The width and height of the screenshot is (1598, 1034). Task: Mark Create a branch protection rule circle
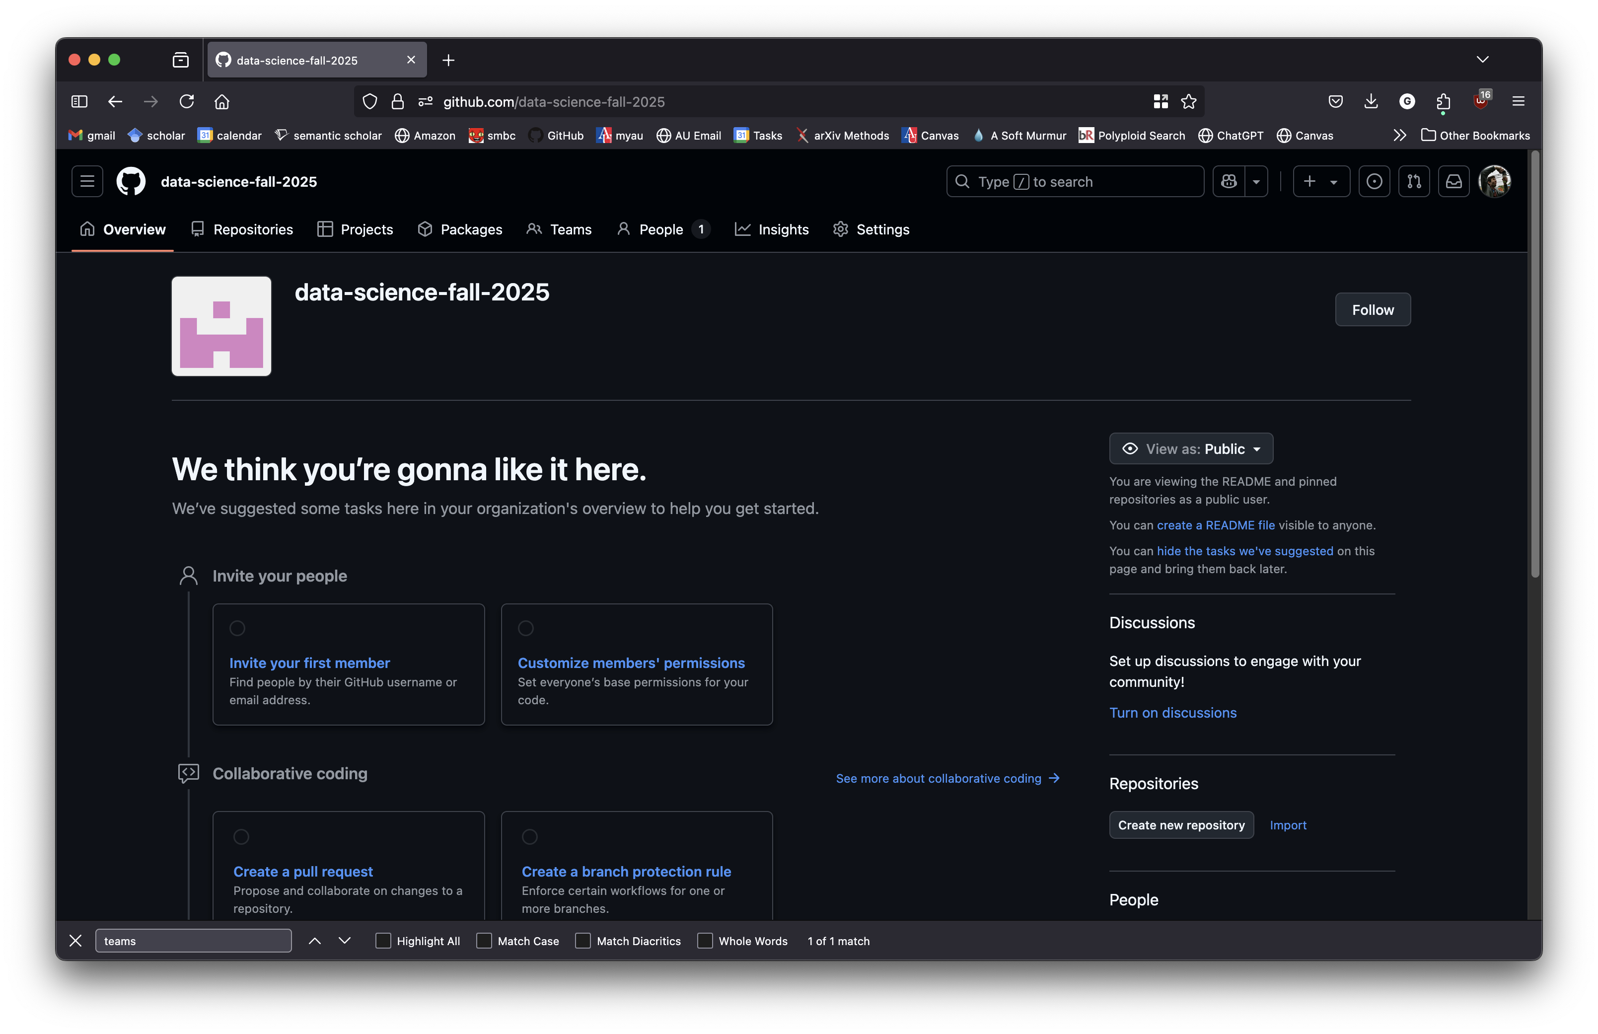pyautogui.click(x=530, y=837)
